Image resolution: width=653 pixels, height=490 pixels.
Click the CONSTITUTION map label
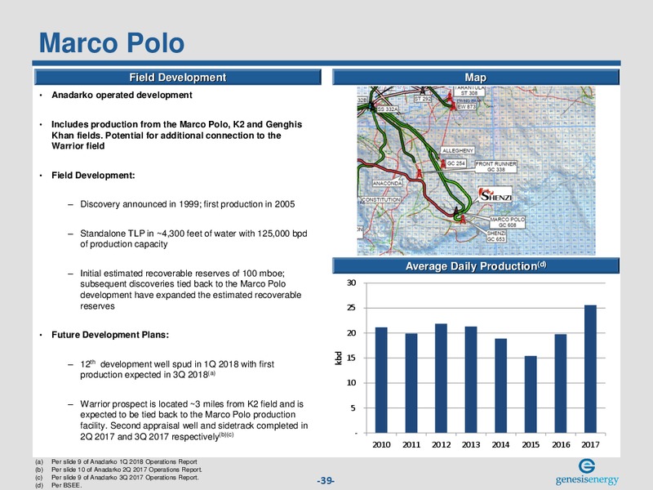pos(381,199)
